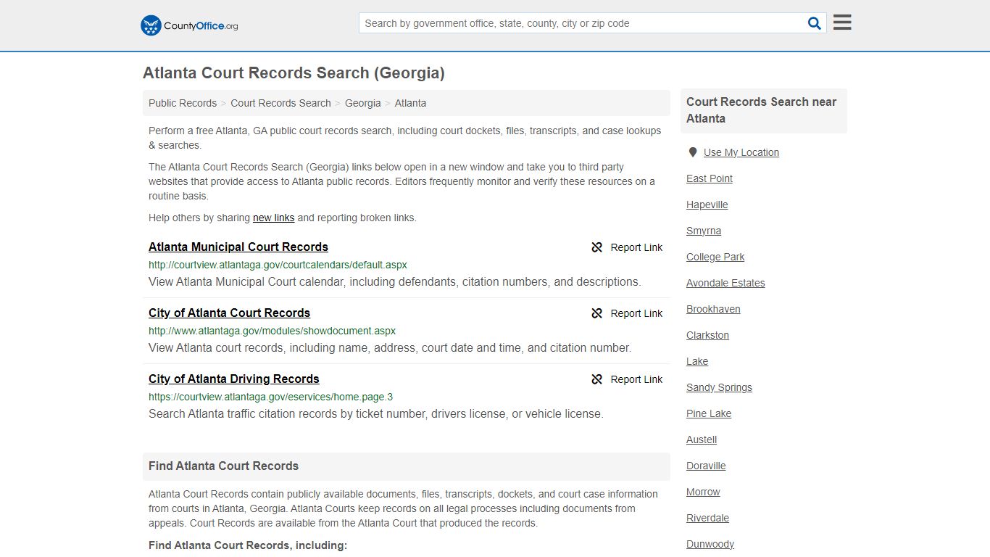
Task: Open Pine Lake court records
Action: [x=709, y=413]
